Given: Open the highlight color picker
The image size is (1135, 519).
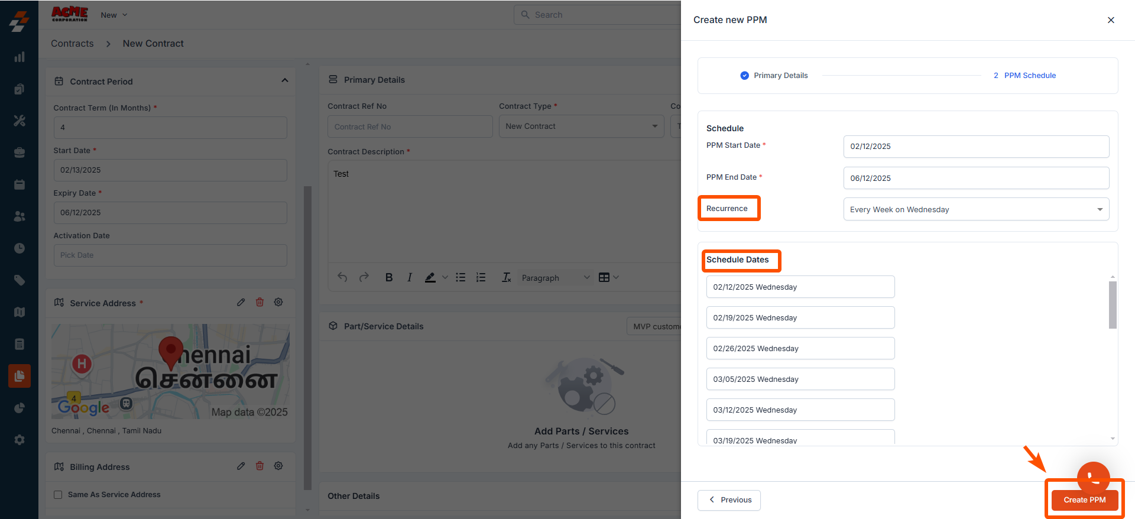Looking at the screenshot, I should 445,277.
